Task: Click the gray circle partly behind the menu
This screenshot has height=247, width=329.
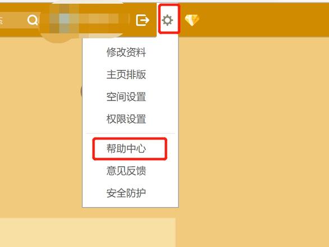Action: 81,91
